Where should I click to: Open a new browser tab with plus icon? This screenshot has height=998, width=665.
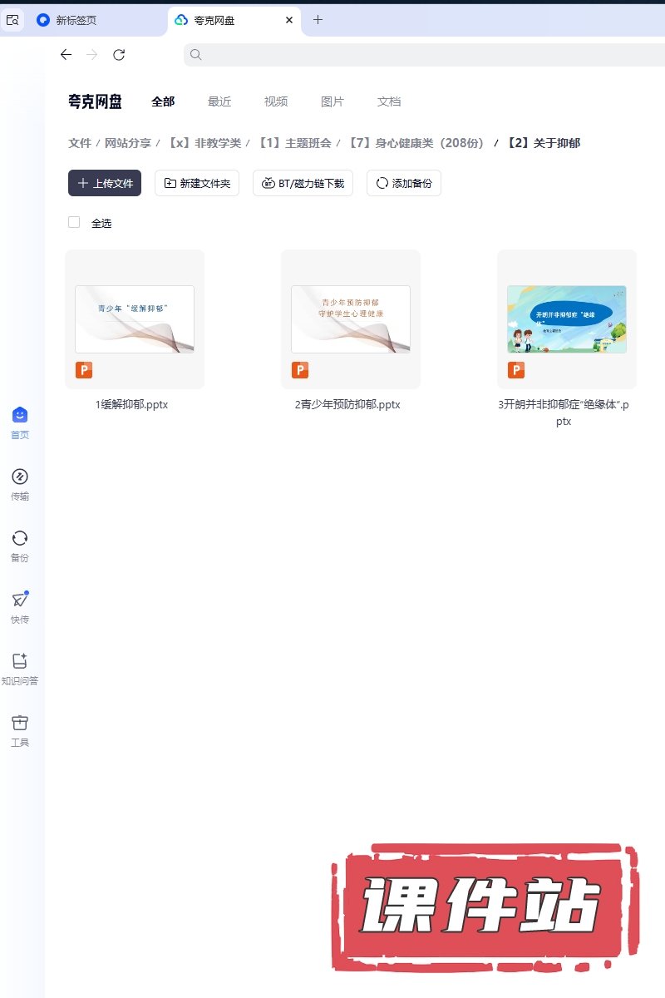point(318,20)
